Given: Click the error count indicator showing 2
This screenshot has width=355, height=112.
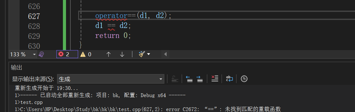Looking at the screenshot, I should 67,54.
